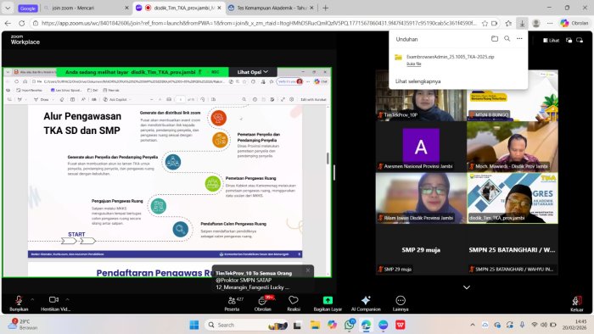The height and width of the screenshot is (334, 594).
Task: Expand audio options caret beside Bunyikan
Action: tap(32, 299)
